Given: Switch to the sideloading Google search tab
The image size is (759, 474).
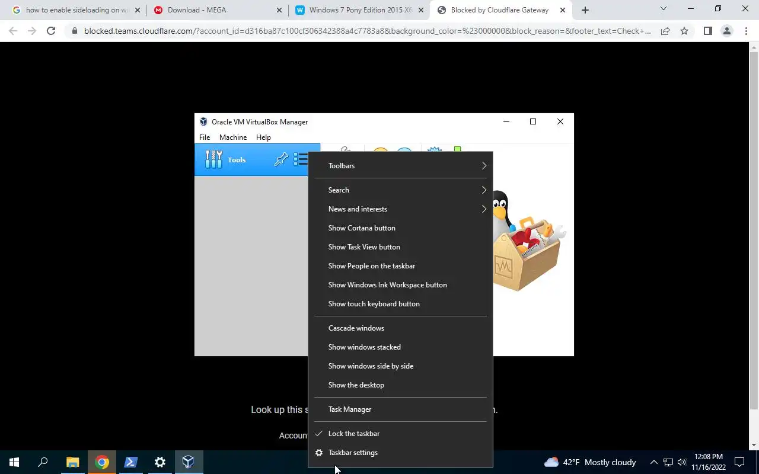Looking at the screenshot, I should point(76,10).
